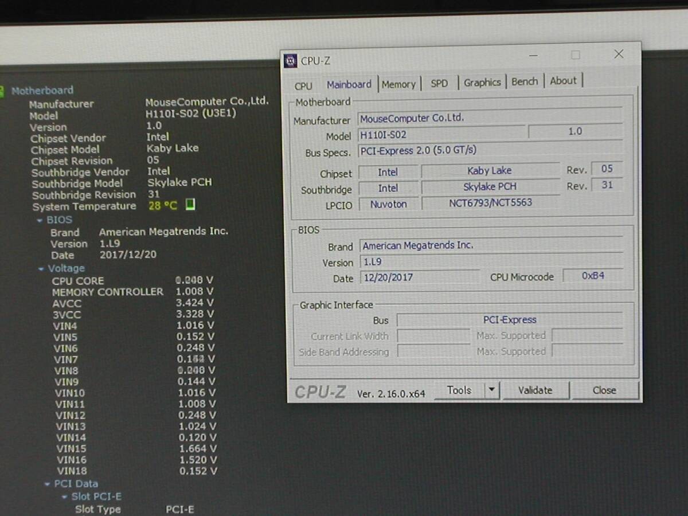
Task: Click the BIOS date 2017/12/20 in left panel
Action: point(128,255)
